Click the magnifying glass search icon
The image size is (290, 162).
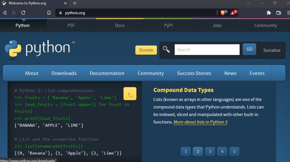click(166, 49)
